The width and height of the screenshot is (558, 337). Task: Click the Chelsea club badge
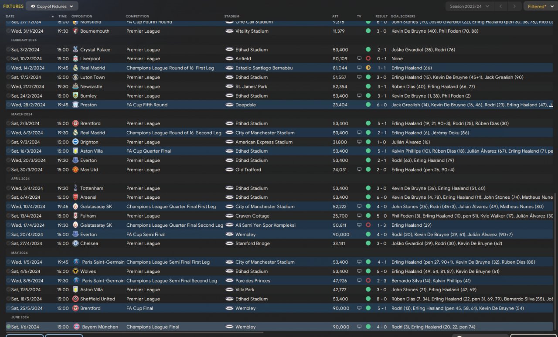coord(75,244)
